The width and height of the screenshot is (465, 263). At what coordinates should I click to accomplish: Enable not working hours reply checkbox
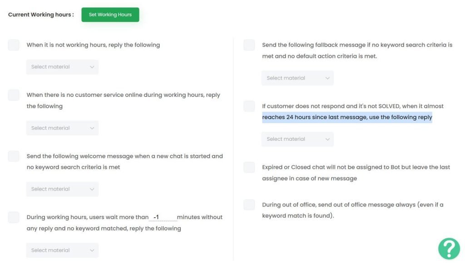14,45
